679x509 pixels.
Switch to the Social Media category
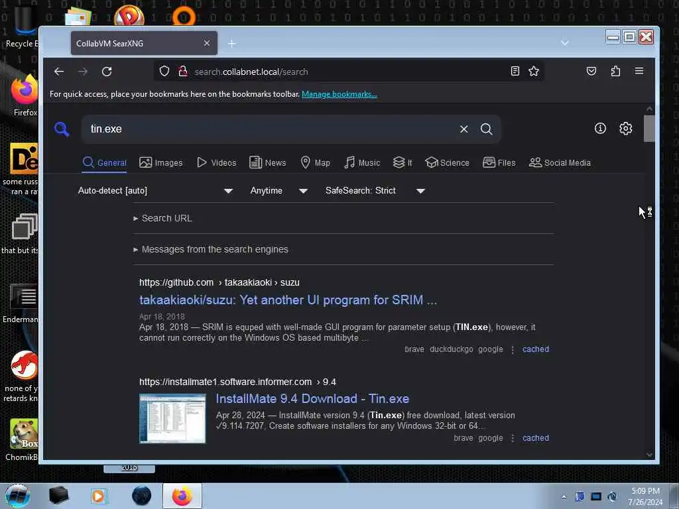pyautogui.click(x=560, y=163)
